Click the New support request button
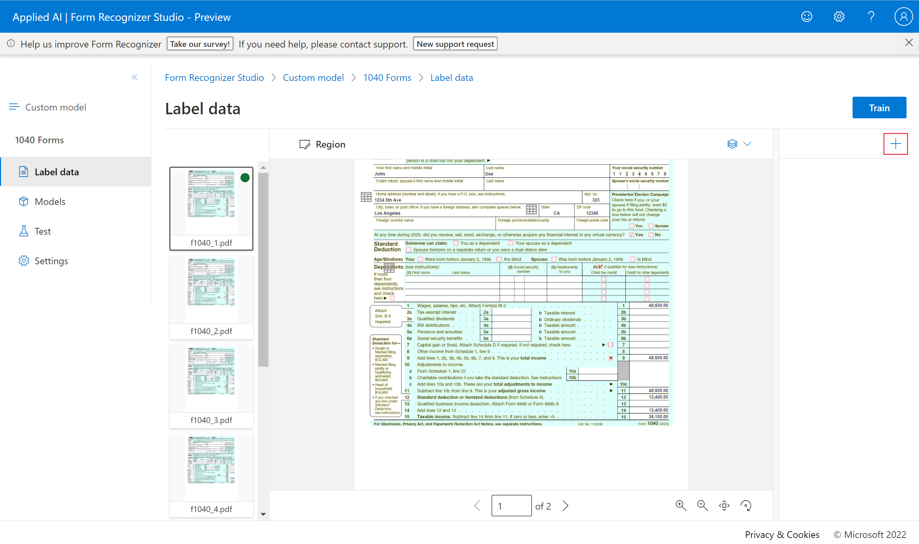The height and width of the screenshot is (544, 919). pyautogui.click(x=455, y=43)
